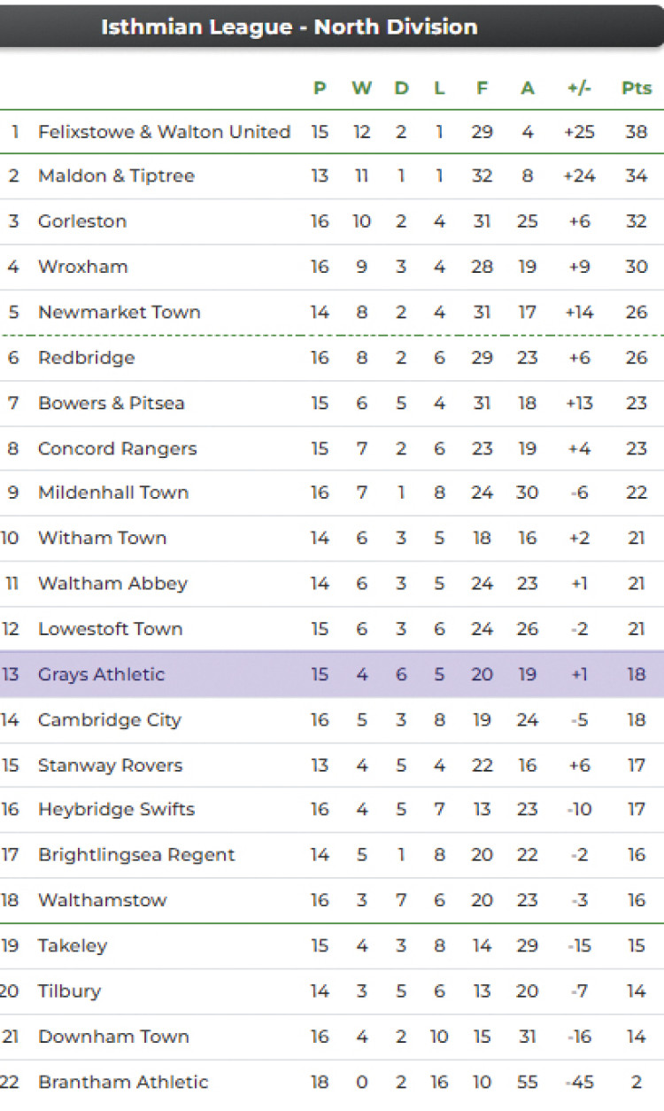Open the Gorleston team entry
The height and width of the screenshot is (1111, 664).
tap(82, 221)
